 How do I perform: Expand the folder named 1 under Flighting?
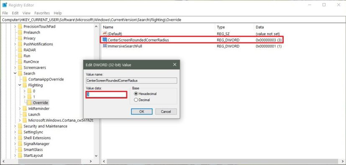(x=25, y=97)
